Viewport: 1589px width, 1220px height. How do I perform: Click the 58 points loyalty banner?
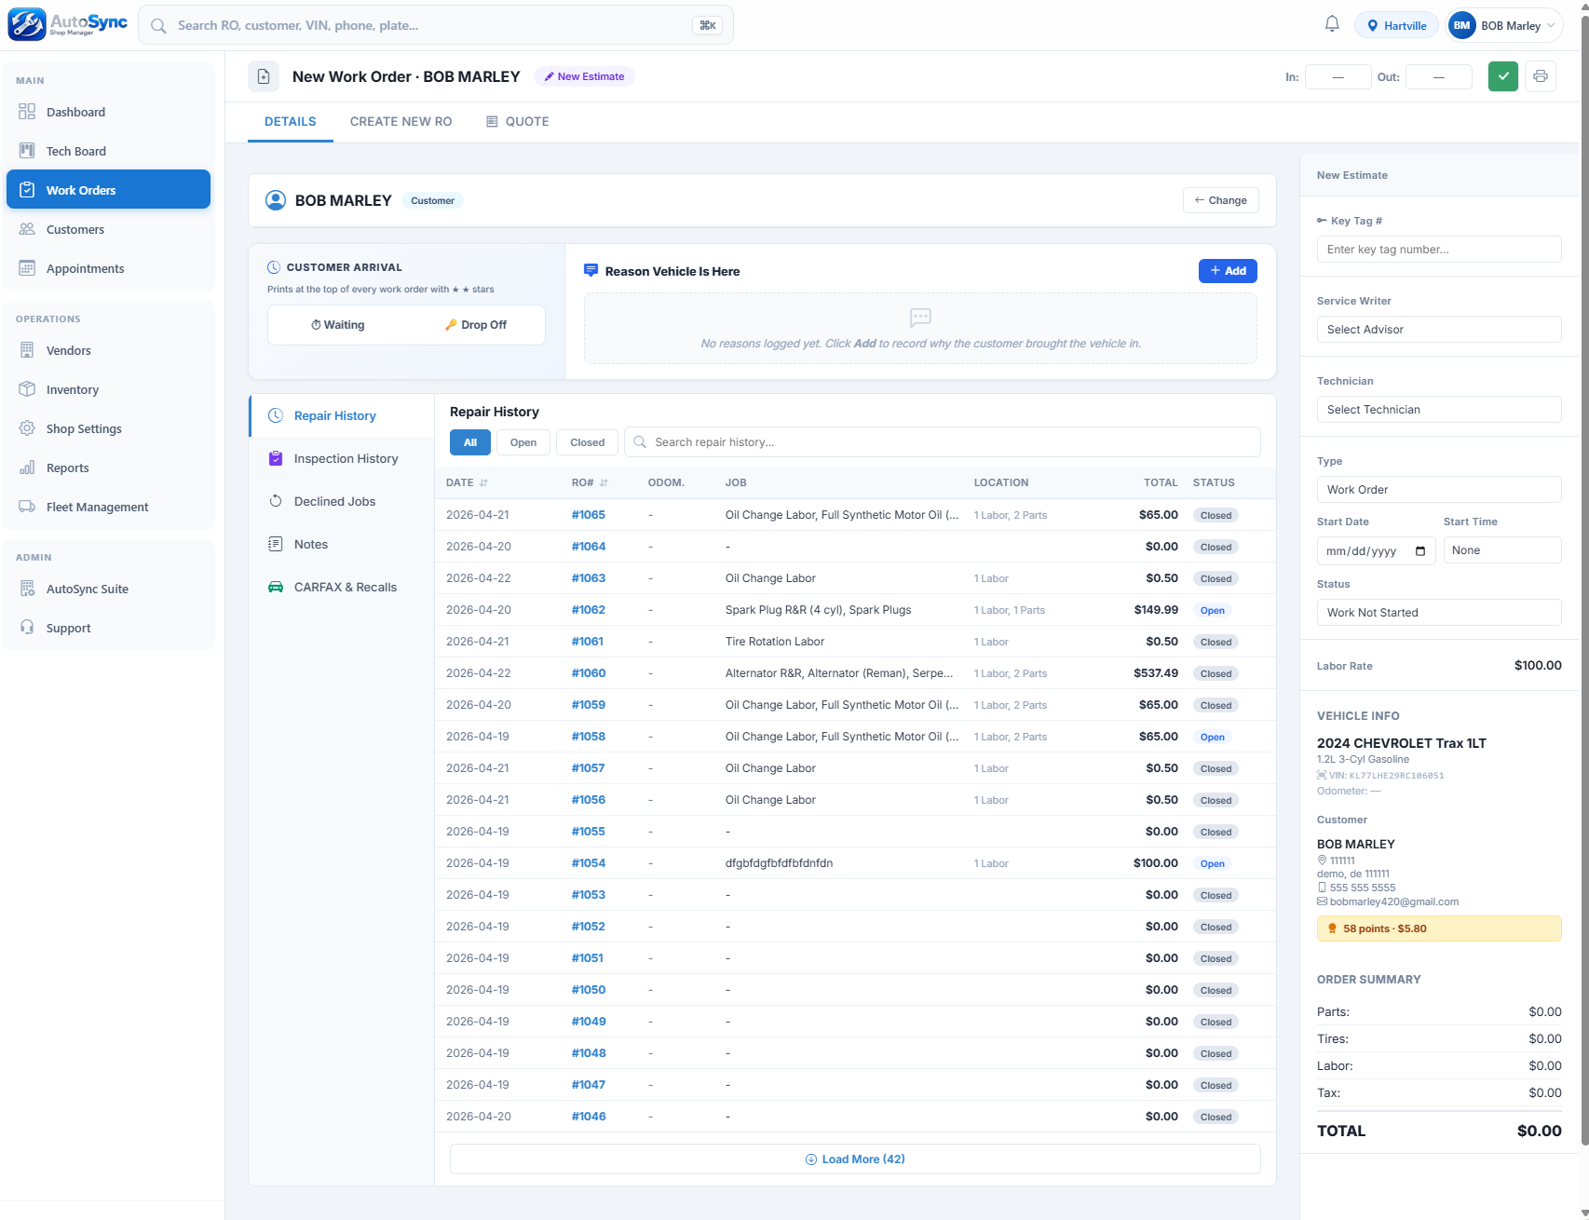[x=1439, y=929]
